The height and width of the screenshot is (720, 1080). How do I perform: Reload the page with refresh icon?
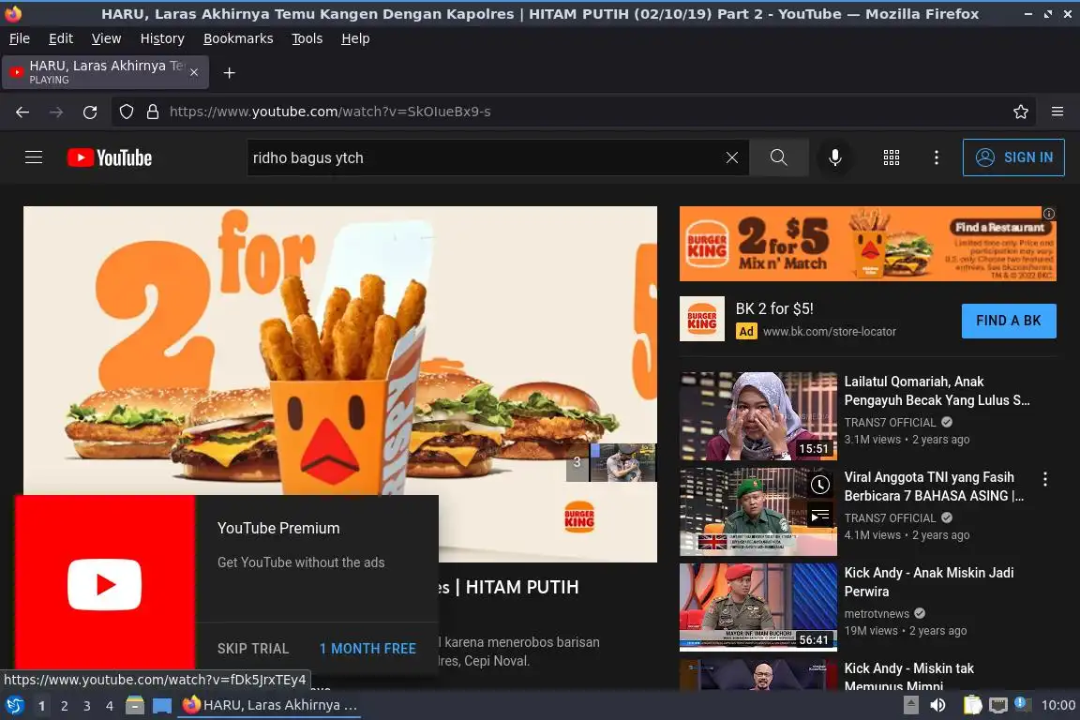[x=90, y=112]
